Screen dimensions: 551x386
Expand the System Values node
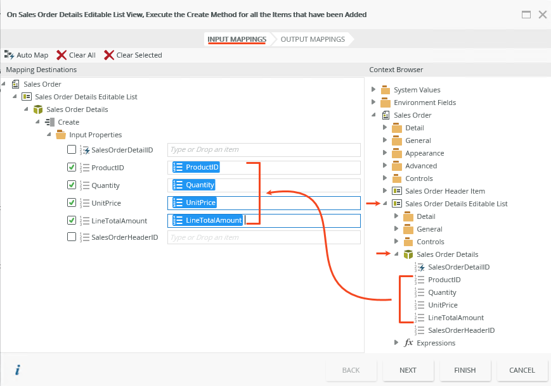[x=373, y=90]
